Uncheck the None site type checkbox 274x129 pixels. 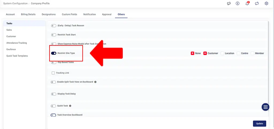[x=193, y=53]
